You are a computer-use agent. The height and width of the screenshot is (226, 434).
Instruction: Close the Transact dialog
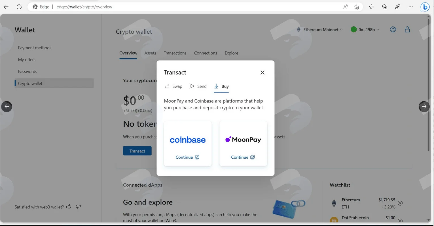click(262, 73)
